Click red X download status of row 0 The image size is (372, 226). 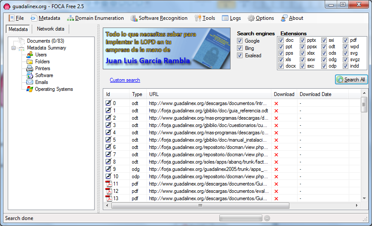click(x=276, y=103)
